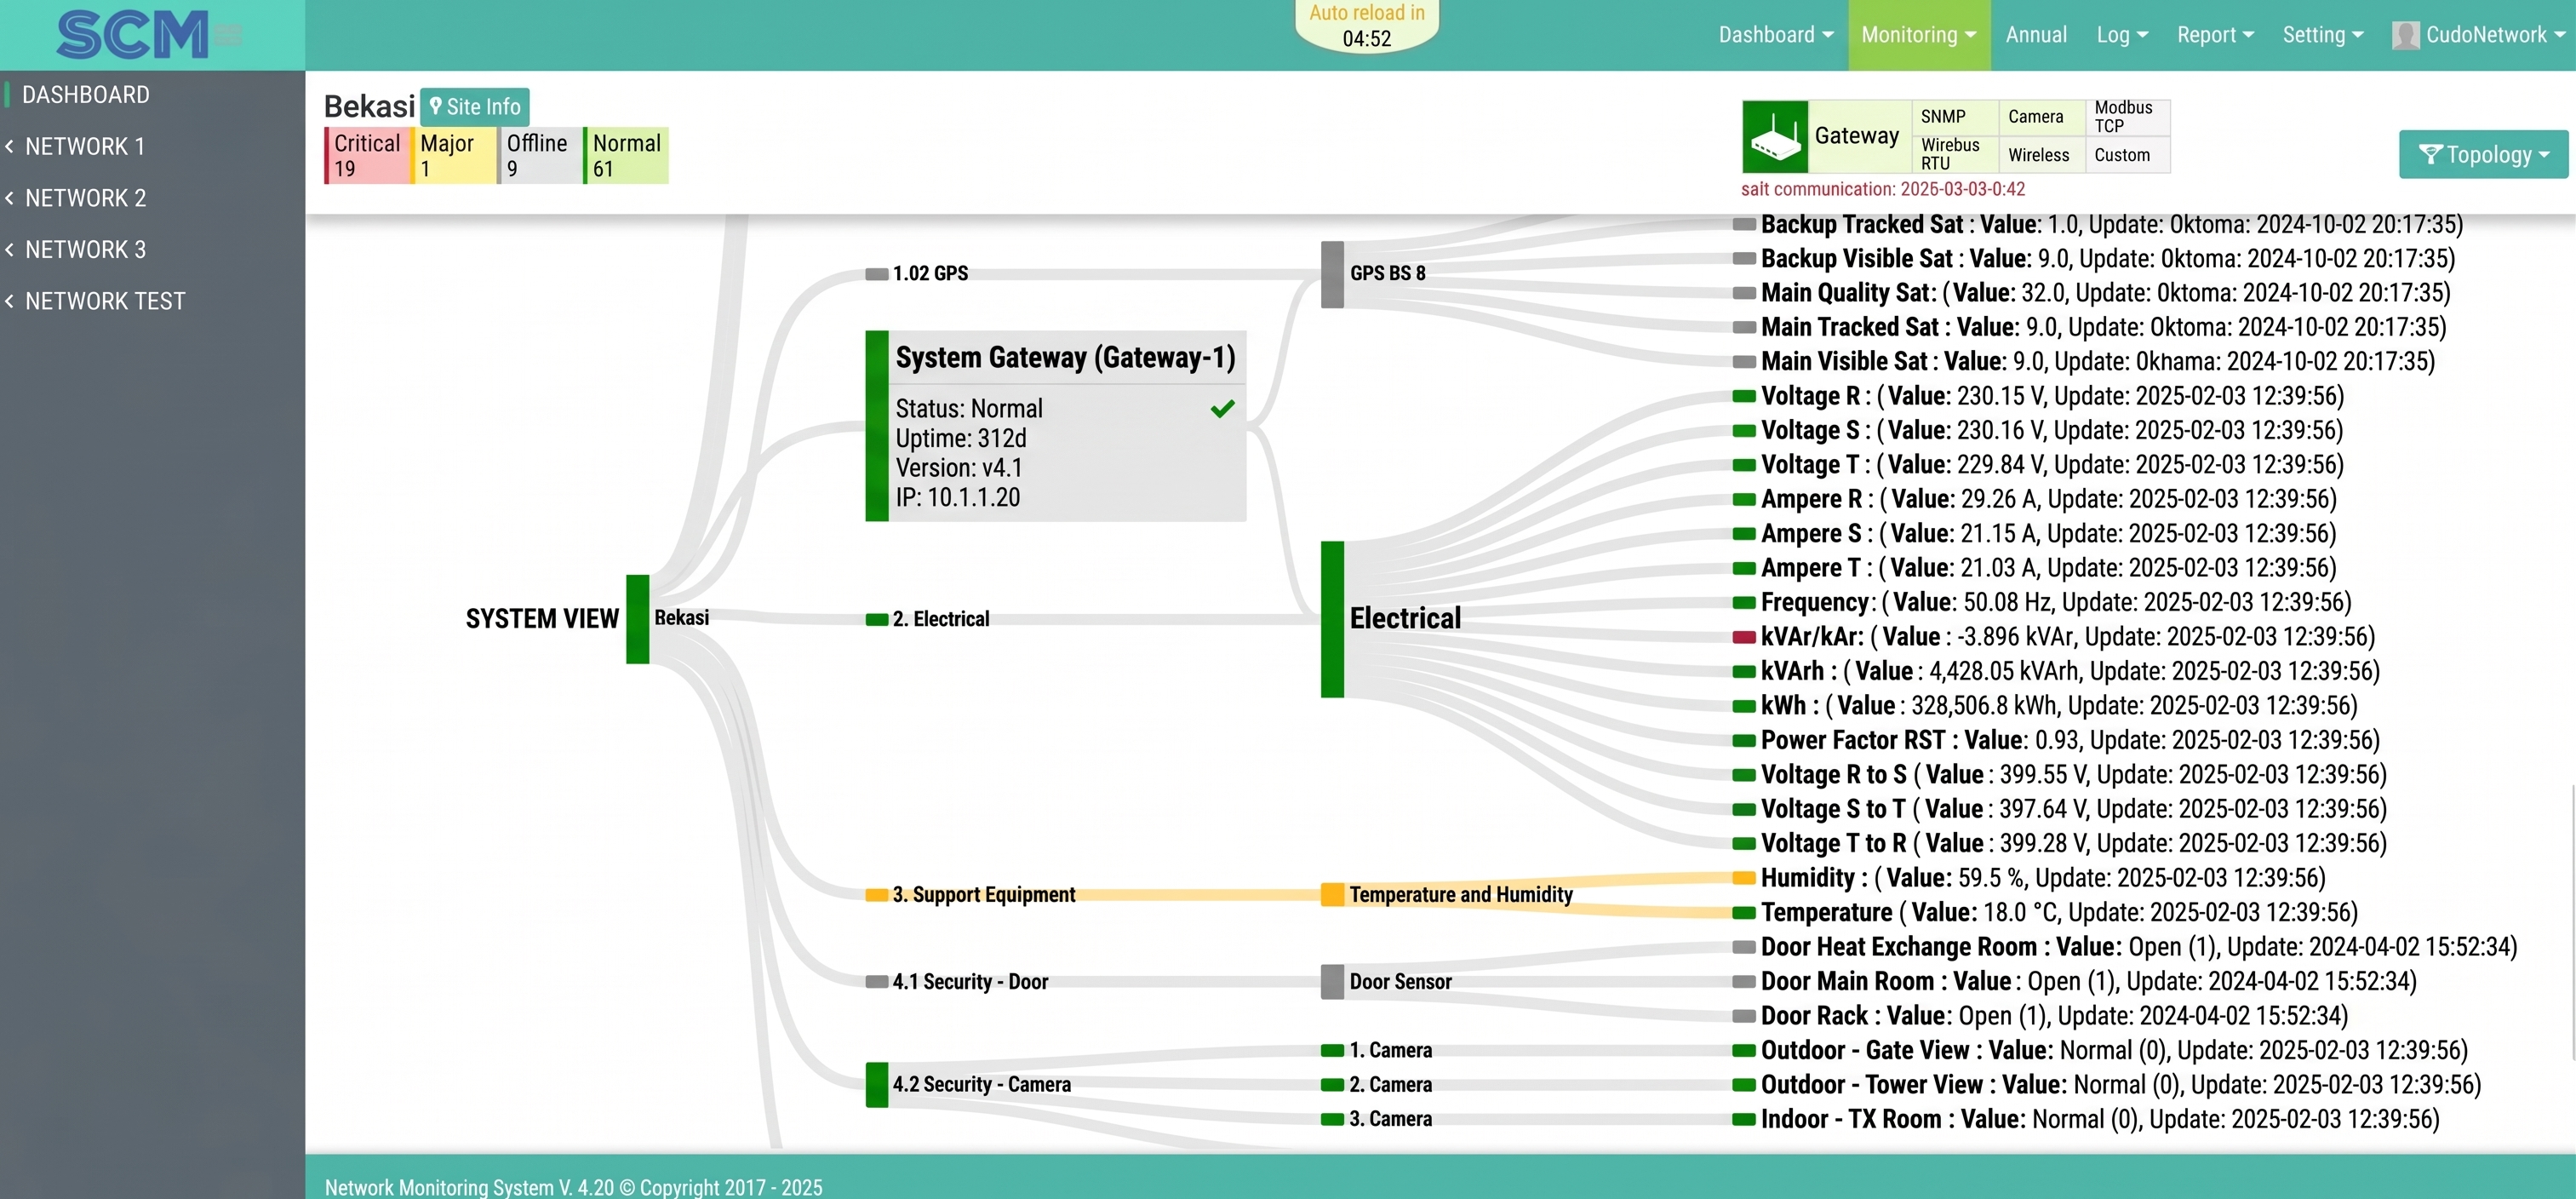This screenshot has height=1199, width=2576.
Task: Click the Normal 61 status box
Action: 627,155
